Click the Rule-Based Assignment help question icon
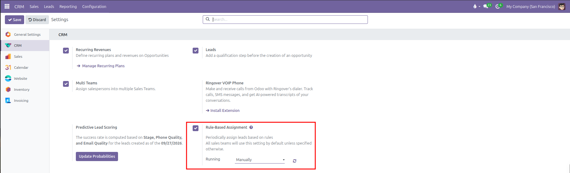 click(251, 127)
